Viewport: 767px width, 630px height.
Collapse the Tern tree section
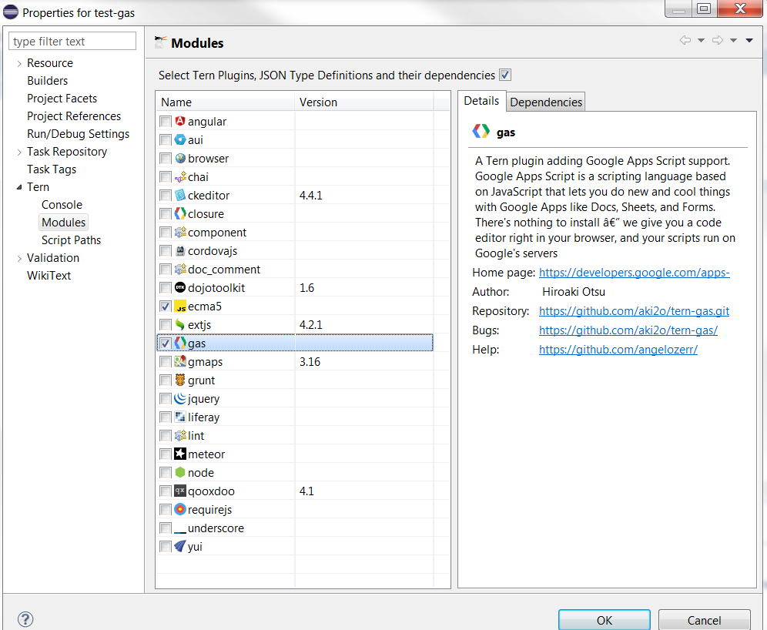[19, 186]
